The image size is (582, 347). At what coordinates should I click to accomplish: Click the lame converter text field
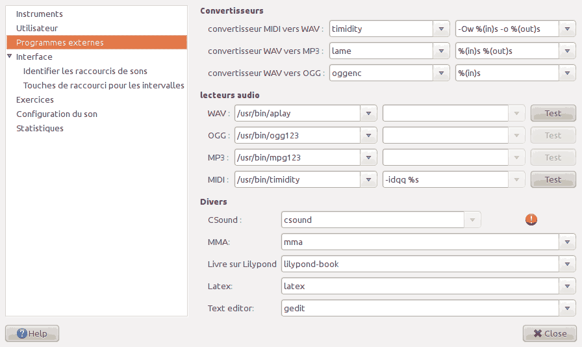pyautogui.click(x=381, y=51)
